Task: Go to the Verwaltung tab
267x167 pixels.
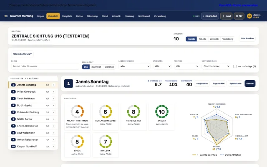Action: pyautogui.click(x=160, y=16)
